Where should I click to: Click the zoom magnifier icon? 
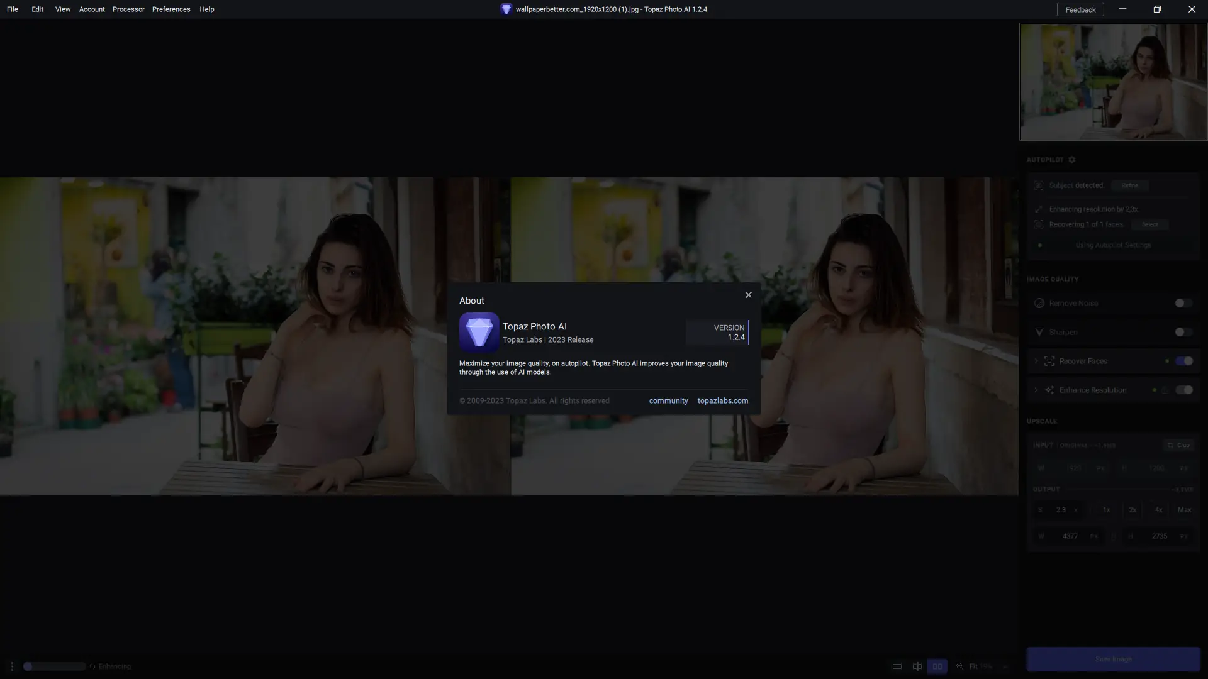point(960,666)
